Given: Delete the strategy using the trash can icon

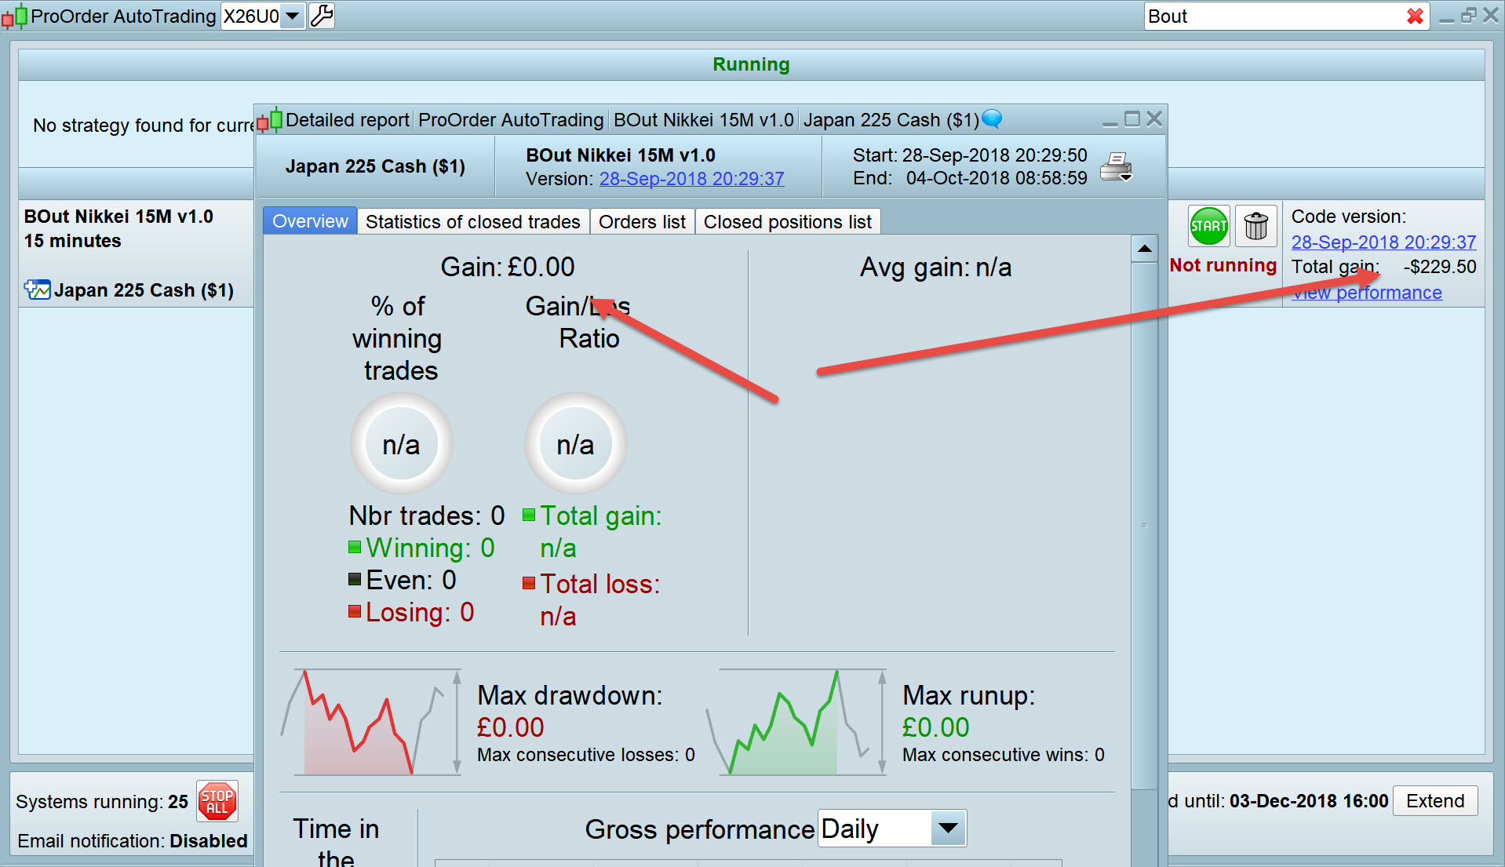Looking at the screenshot, I should point(1255,226).
